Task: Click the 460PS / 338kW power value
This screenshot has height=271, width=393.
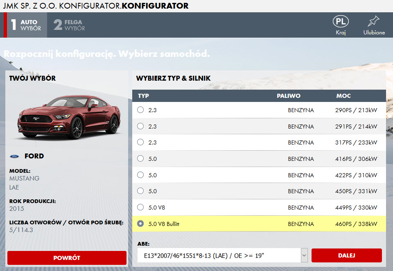Action: (356, 224)
